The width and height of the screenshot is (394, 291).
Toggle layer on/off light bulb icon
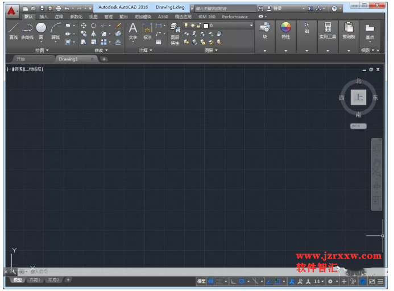click(186, 26)
